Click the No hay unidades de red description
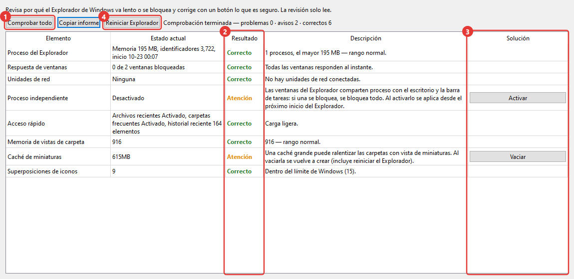Viewport: 574px width, 279px height. point(313,79)
